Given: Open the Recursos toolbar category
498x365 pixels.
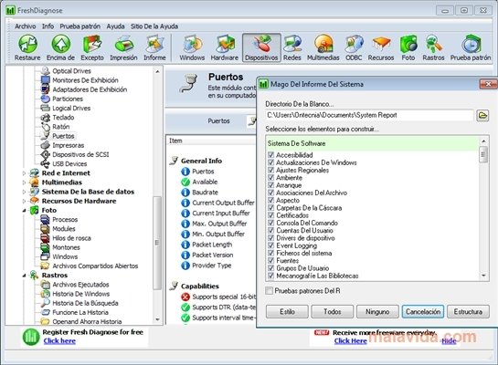Looking at the screenshot, I should 381,47.
